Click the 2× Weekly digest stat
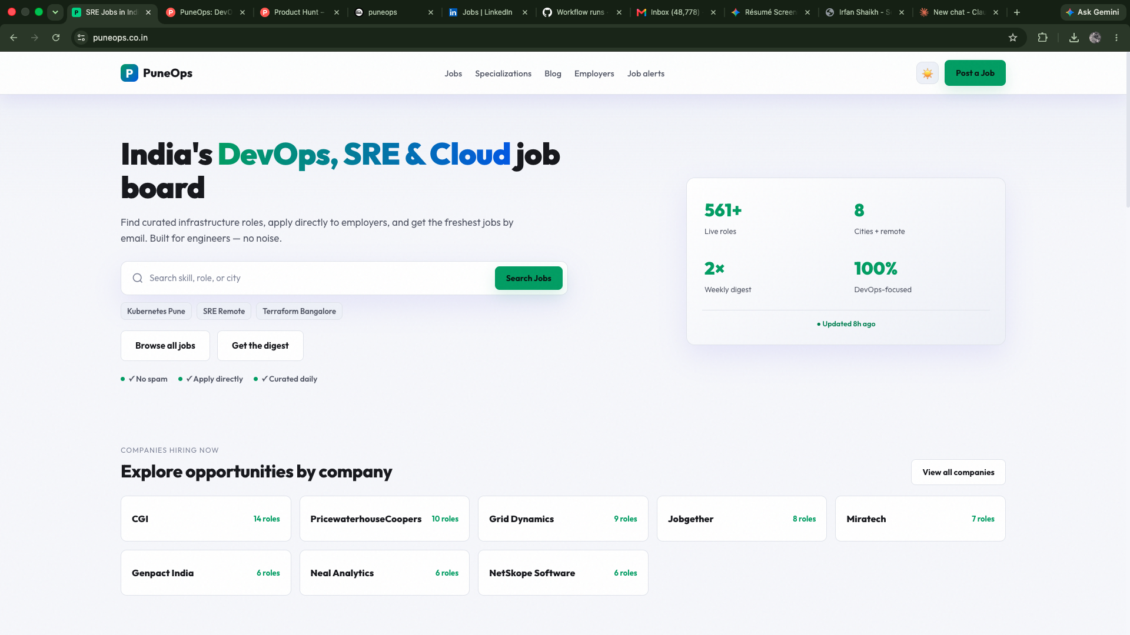1130x635 pixels. pyautogui.click(x=728, y=276)
